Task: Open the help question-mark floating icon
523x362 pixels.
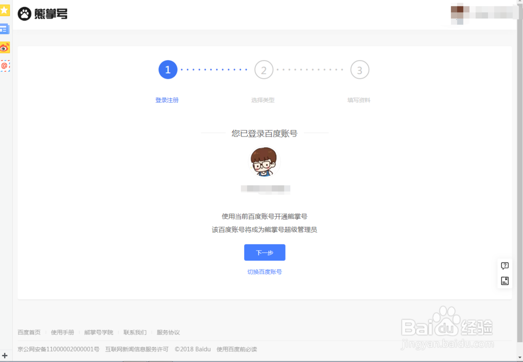Action: coord(505,266)
